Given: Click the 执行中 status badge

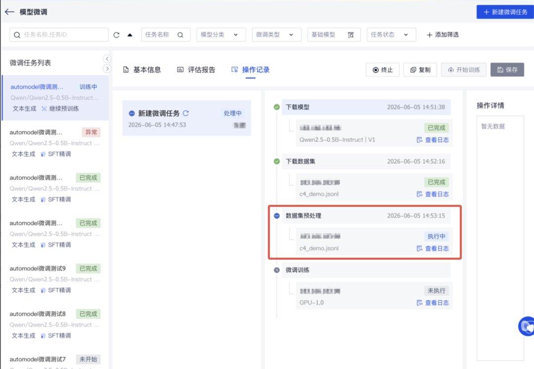Looking at the screenshot, I should click(x=436, y=236).
